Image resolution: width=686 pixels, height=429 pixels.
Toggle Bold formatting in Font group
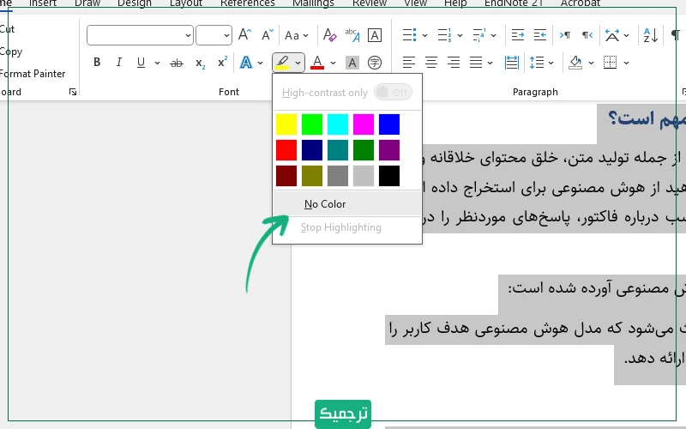click(97, 63)
